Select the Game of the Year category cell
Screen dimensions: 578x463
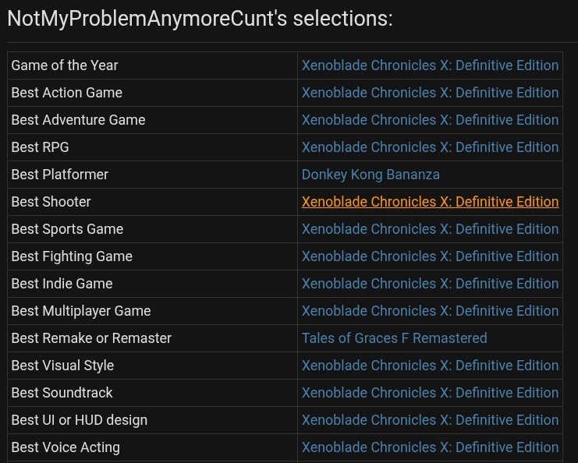click(x=65, y=65)
